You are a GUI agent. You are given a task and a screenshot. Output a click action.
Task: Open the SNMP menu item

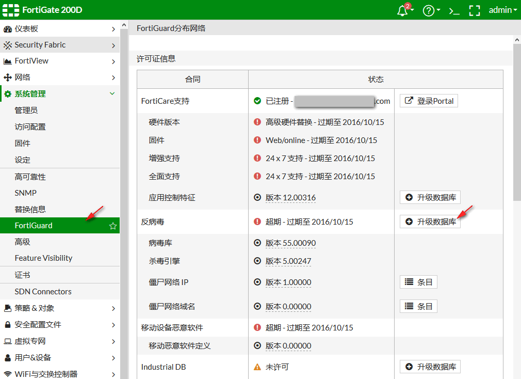click(x=60, y=193)
